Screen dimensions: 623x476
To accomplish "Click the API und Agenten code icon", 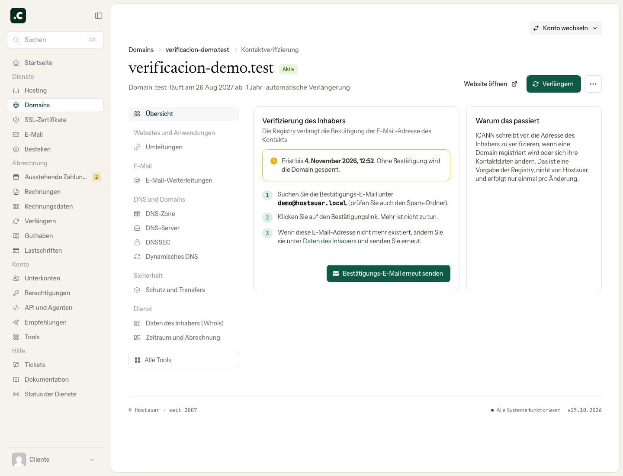I will coord(16,308).
